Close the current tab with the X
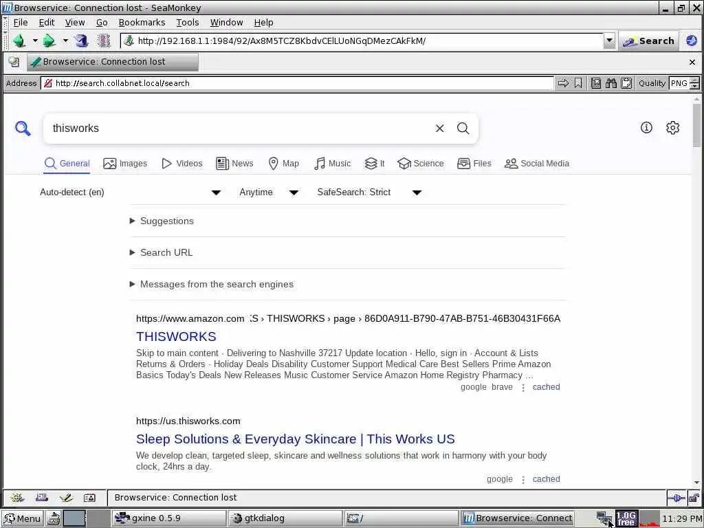 [692, 62]
